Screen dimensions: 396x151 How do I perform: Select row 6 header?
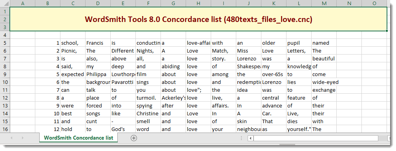point(5,51)
